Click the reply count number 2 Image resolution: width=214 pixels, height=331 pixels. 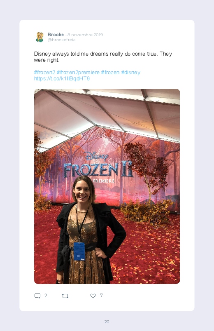(46, 295)
